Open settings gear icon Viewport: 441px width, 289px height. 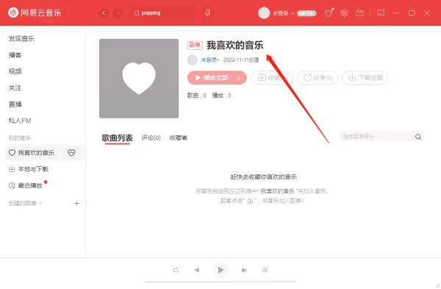(x=344, y=13)
